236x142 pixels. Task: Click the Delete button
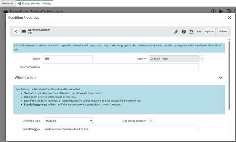(223, 31)
